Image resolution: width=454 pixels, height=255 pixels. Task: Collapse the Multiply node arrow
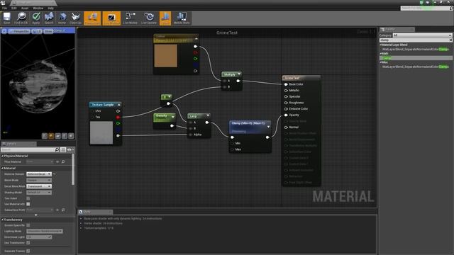239,74
